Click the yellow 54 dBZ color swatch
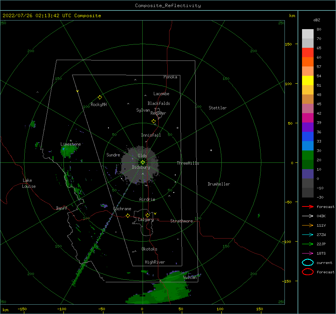 pos(308,80)
